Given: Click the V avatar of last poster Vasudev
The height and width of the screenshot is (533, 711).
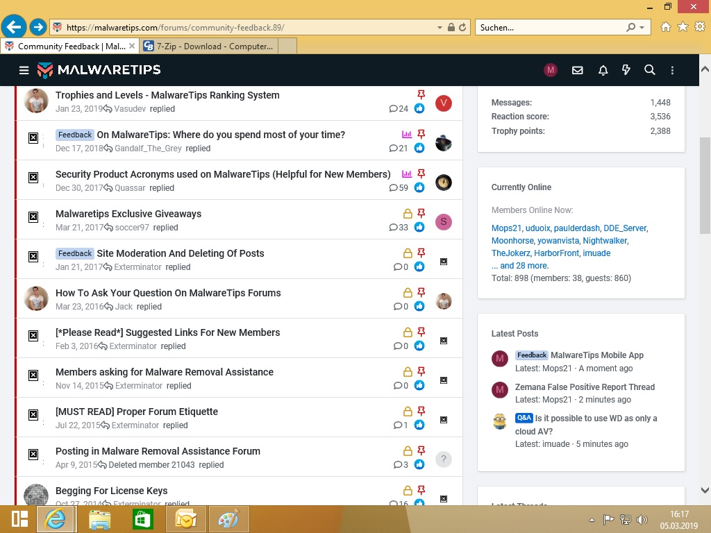Looking at the screenshot, I should [x=444, y=103].
